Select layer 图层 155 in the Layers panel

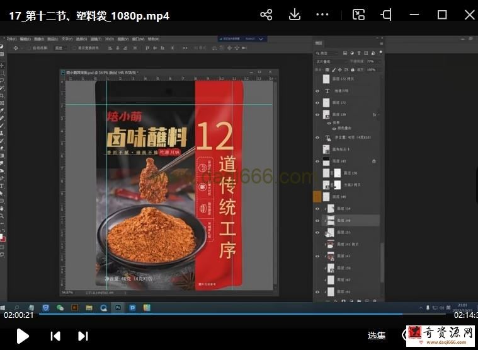(351, 233)
